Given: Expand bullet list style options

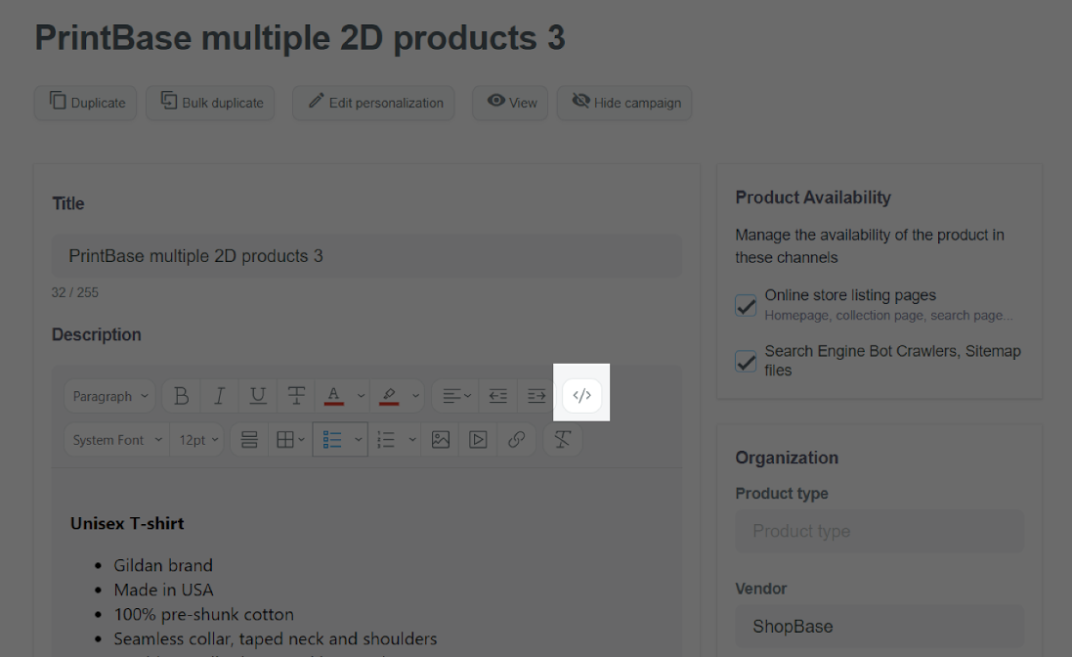Looking at the screenshot, I should click(359, 440).
